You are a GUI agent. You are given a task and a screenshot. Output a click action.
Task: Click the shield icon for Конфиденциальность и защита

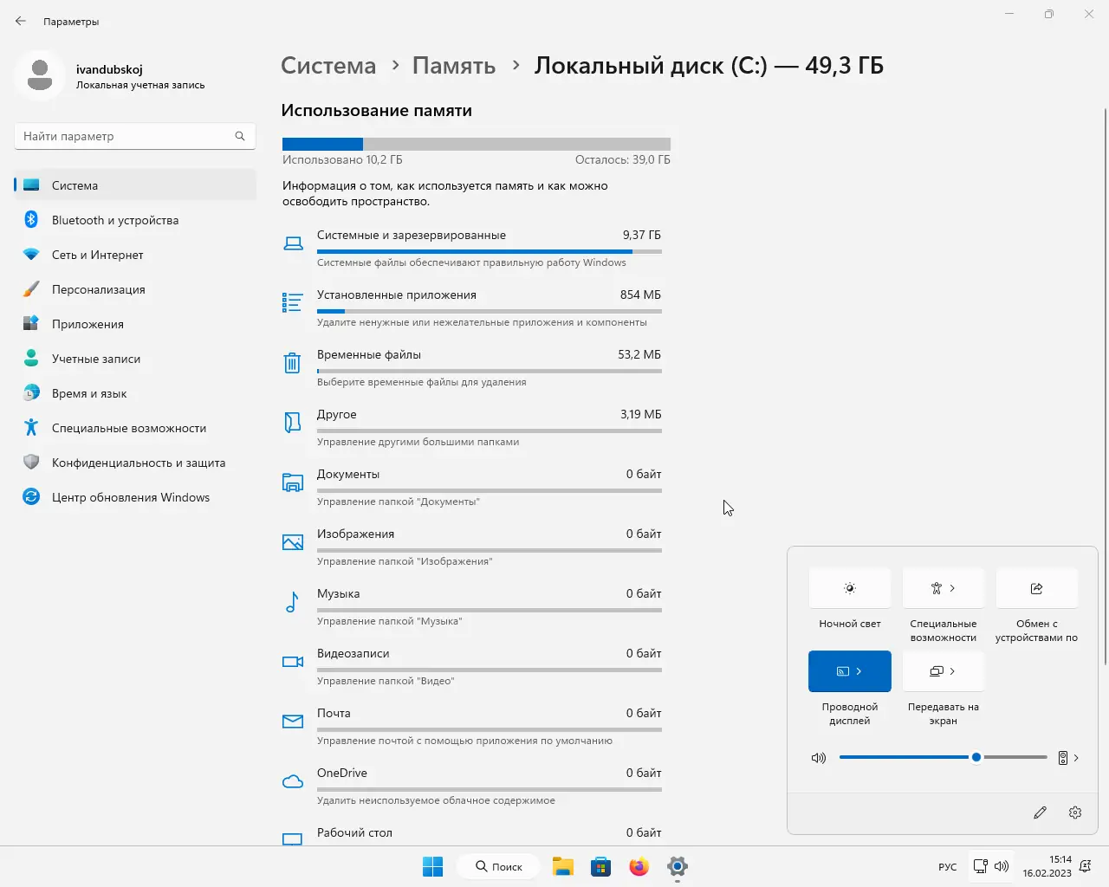(x=31, y=463)
